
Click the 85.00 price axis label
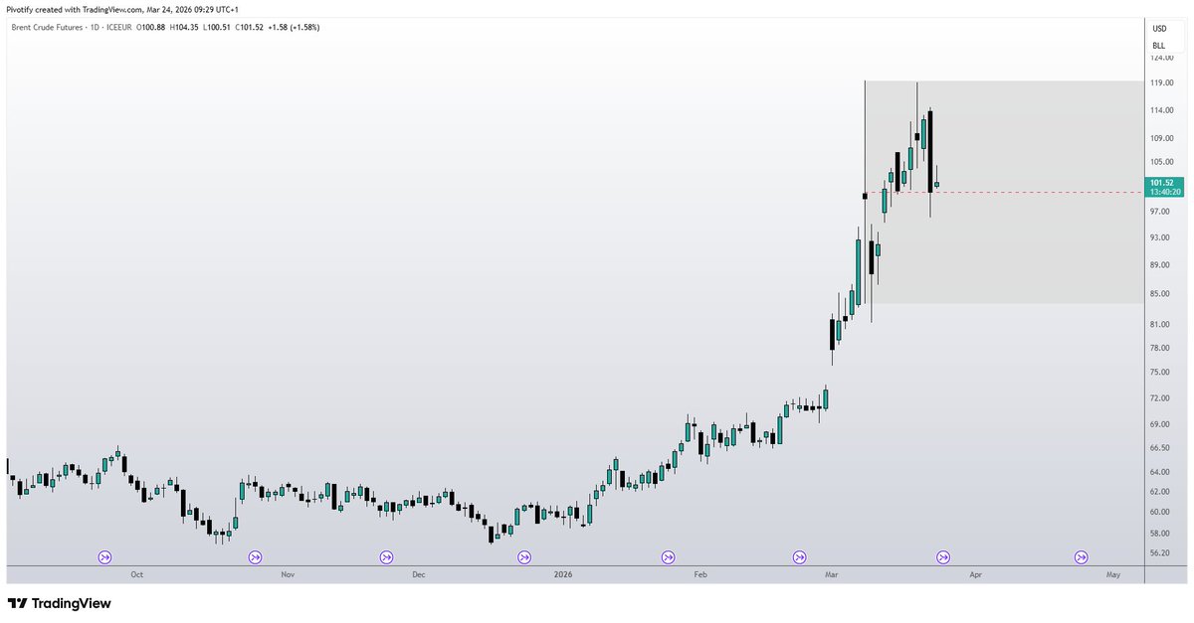point(1160,294)
